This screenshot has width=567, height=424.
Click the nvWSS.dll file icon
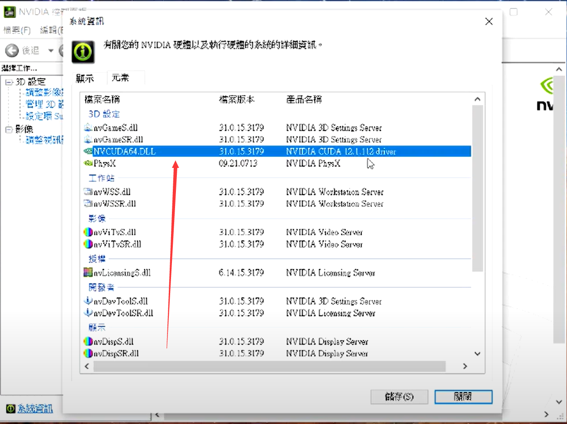(88, 192)
